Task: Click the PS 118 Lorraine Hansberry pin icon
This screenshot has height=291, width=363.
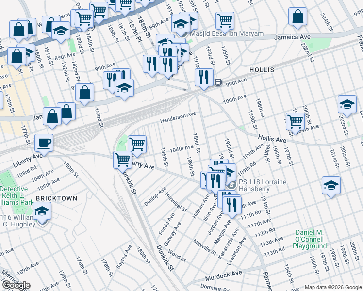Action: tap(231, 185)
